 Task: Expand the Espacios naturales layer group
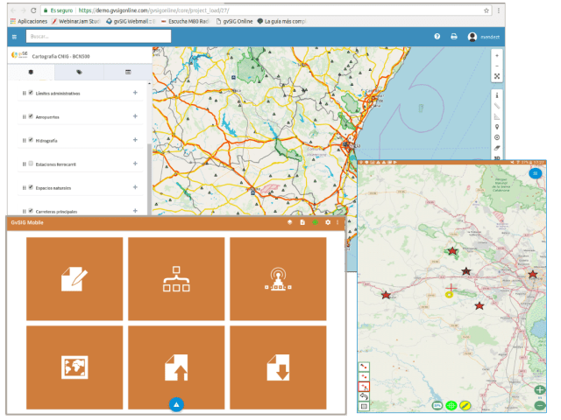pyautogui.click(x=135, y=187)
